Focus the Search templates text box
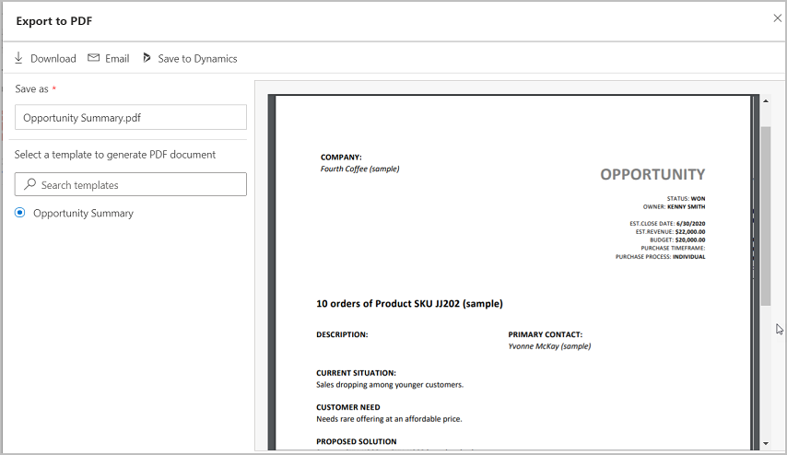Viewport: 787px width, 455px height. pyautogui.click(x=138, y=185)
